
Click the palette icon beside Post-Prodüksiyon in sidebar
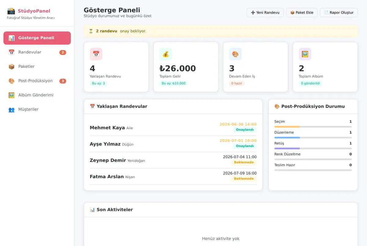click(12, 81)
